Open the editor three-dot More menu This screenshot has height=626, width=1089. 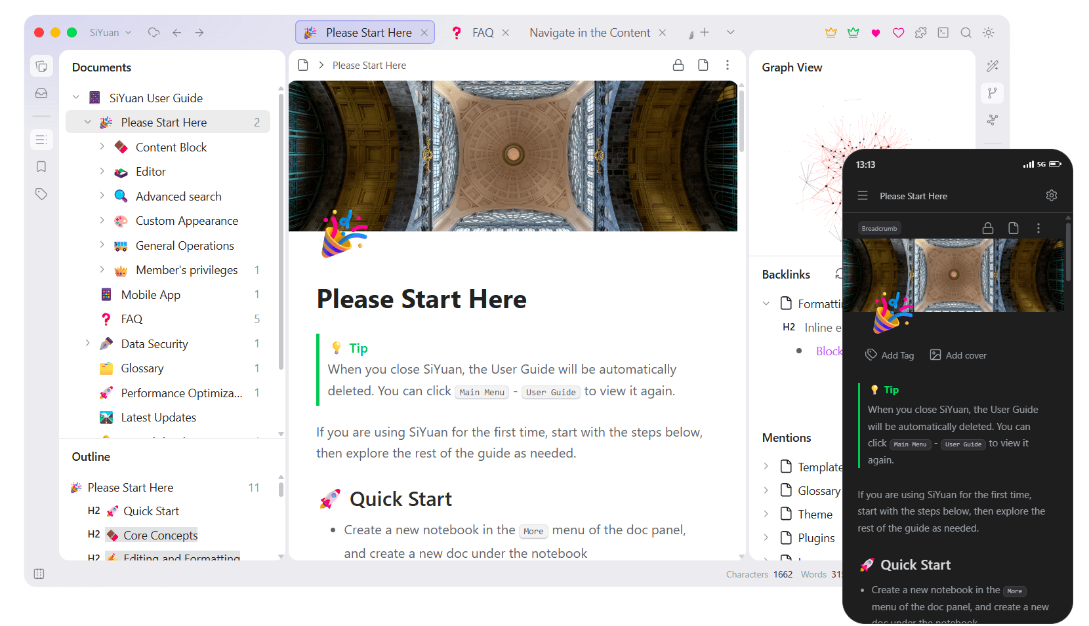728,65
